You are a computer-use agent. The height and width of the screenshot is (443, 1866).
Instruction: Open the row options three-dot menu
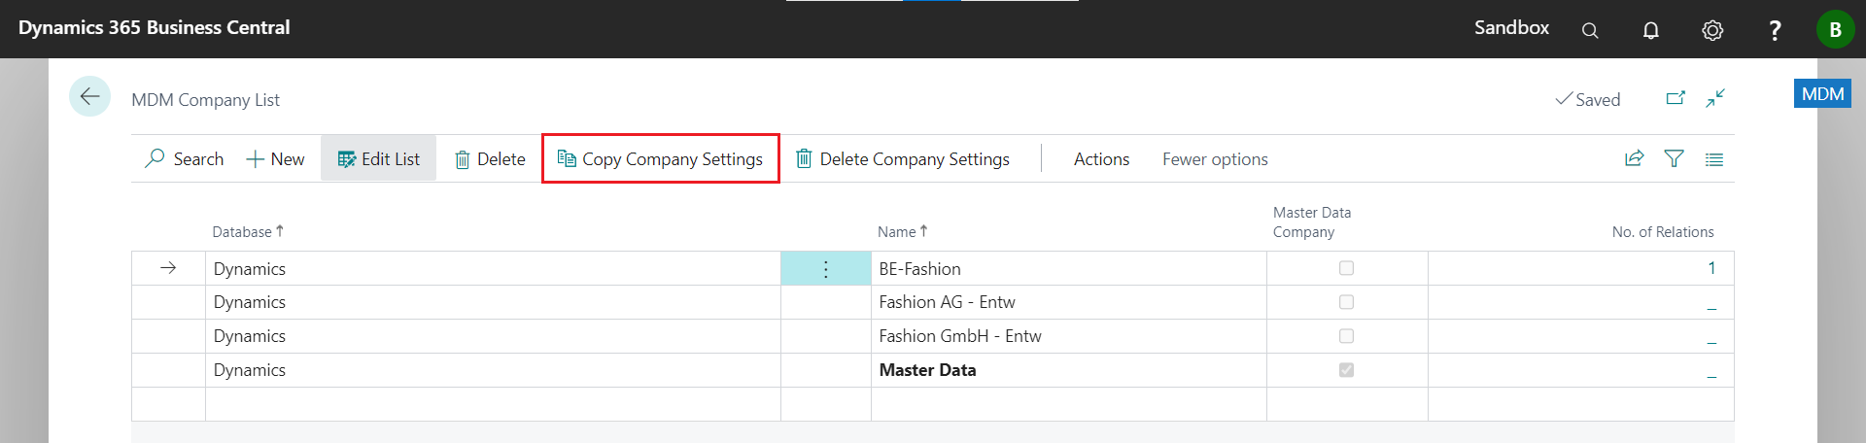[825, 269]
